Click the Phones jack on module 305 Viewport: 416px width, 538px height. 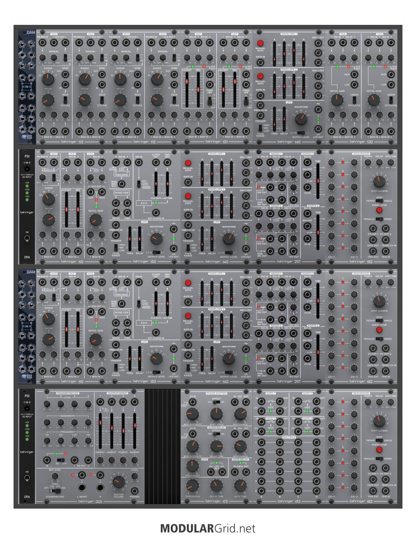pyautogui.click(x=135, y=491)
